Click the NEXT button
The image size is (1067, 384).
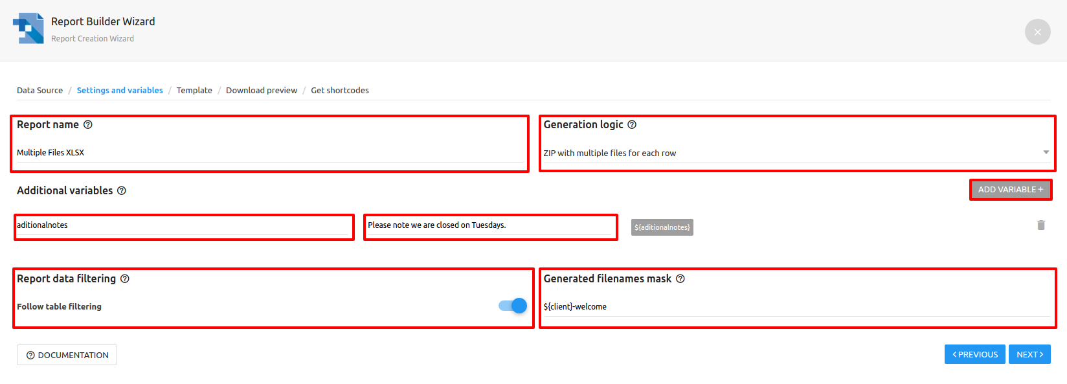pyautogui.click(x=1029, y=354)
